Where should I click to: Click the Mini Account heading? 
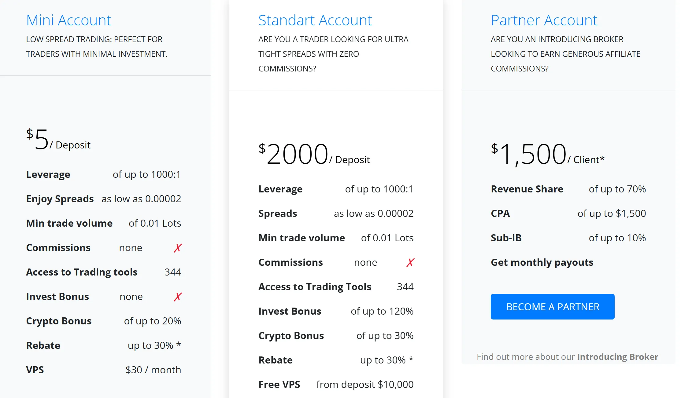pos(69,20)
